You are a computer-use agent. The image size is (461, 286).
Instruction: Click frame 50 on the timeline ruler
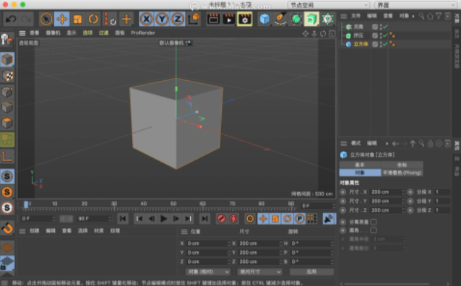pyautogui.click(x=173, y=204)
